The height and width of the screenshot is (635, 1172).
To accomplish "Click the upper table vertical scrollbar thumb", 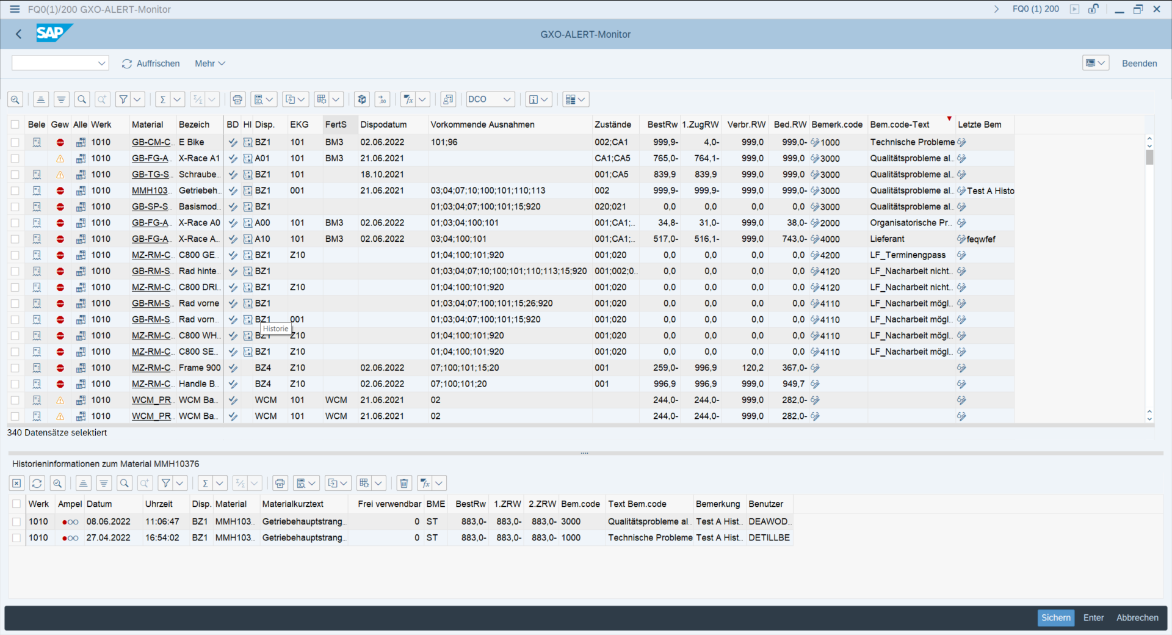I will click(x=1149, y=158).
